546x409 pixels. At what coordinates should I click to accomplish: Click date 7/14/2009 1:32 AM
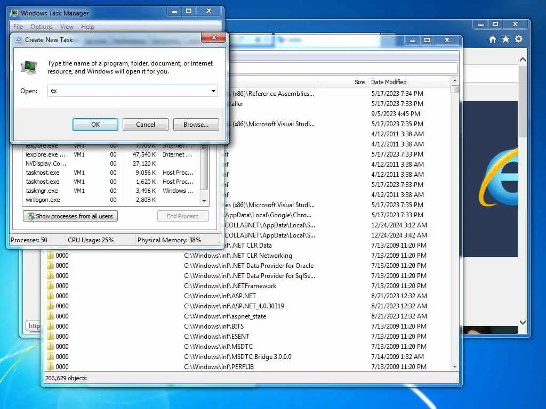point(397,356)
